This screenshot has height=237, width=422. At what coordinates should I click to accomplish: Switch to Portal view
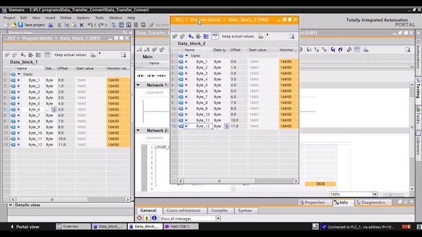(25, 226)
